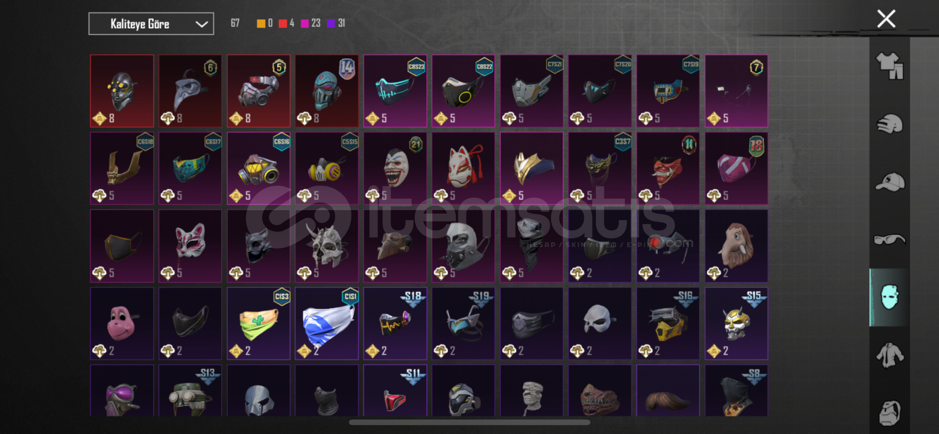Pick the C1S1 blue and white bandana
This screenshot has height=434, width=939.
[327, 323]
